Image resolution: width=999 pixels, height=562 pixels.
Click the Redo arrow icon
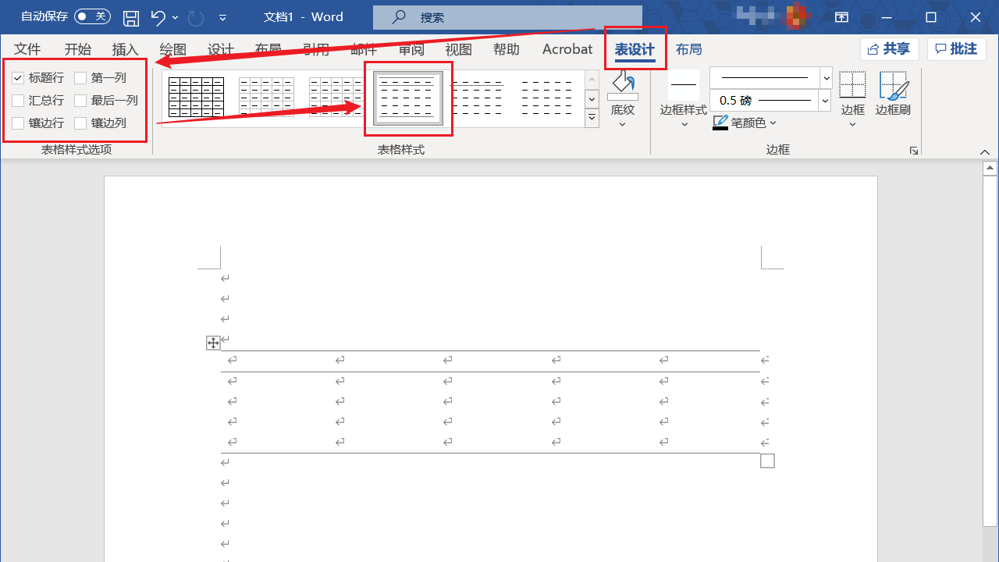coord(196,17)
